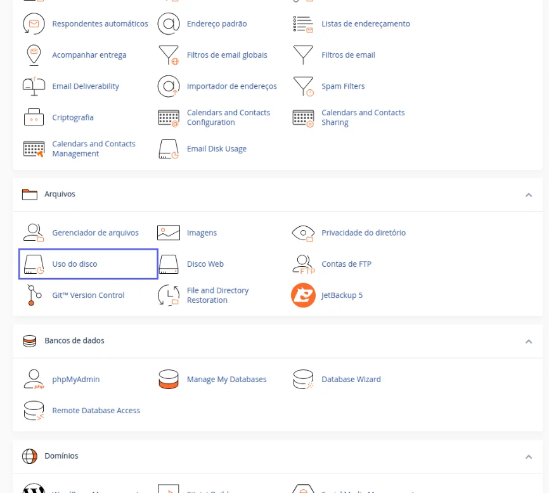Go to the Imagens link
This screenshot has width=549, height=493.
(x=202, y=233)
